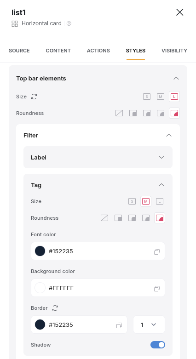Open the VISIBILITY tab
This screenshot has width=196, height=359.
pos(174,51)
